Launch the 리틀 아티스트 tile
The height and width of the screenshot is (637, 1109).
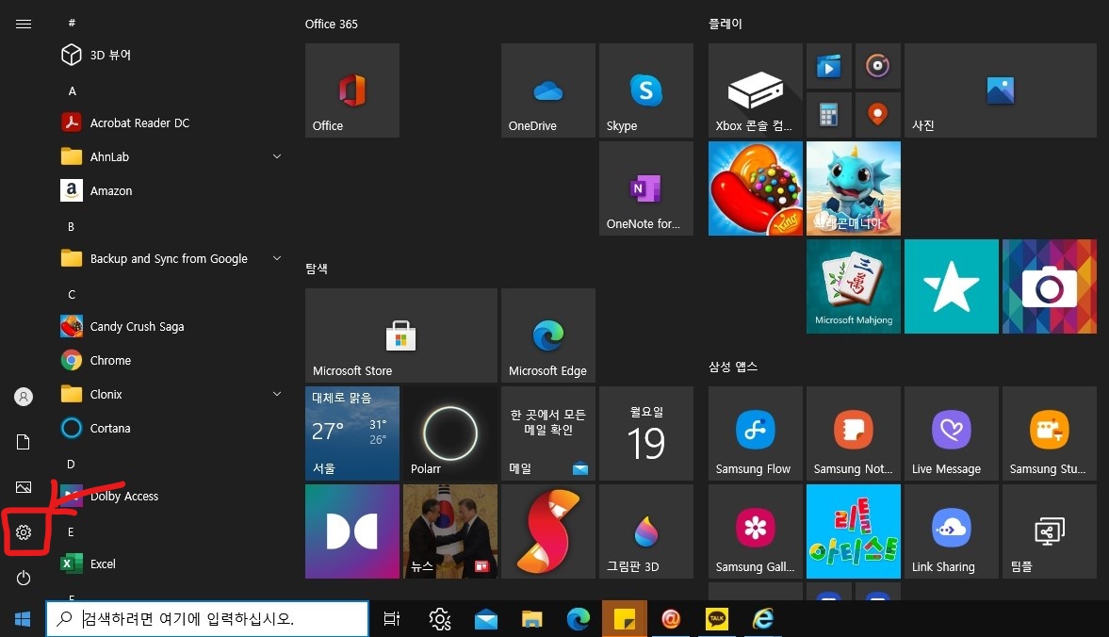click(x=854, y=531)
